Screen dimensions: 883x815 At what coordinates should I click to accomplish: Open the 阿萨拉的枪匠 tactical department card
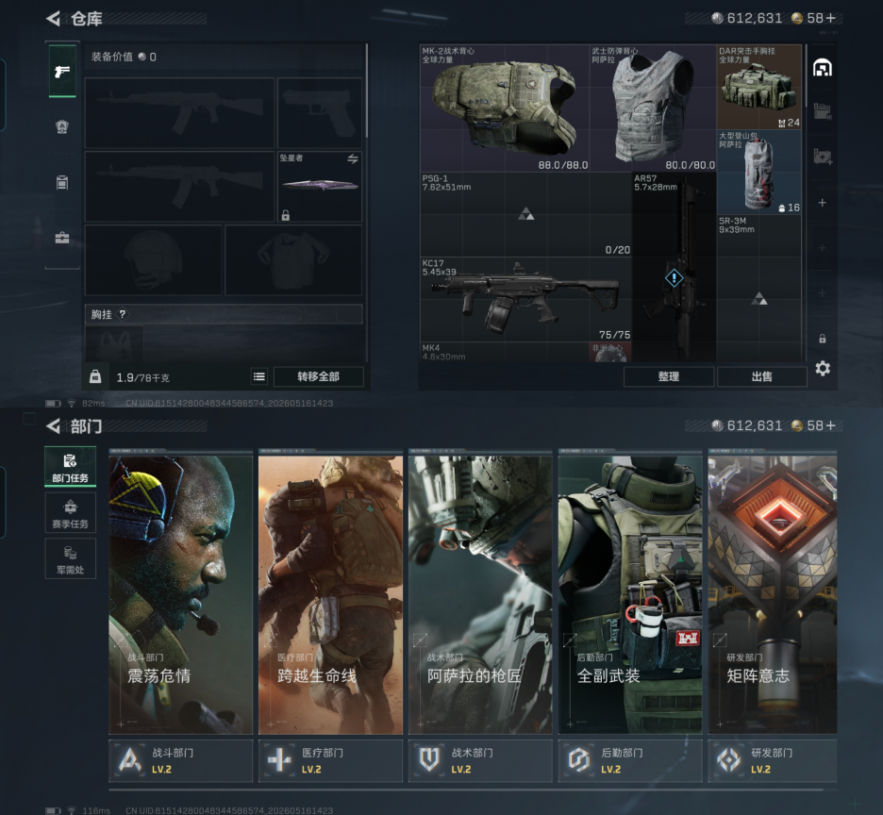[480, 594]
